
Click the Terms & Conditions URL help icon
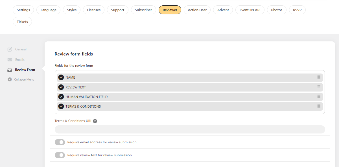coord(95,121)
